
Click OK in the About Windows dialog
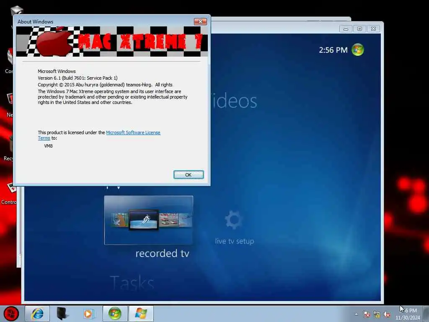tap(189, 175)
